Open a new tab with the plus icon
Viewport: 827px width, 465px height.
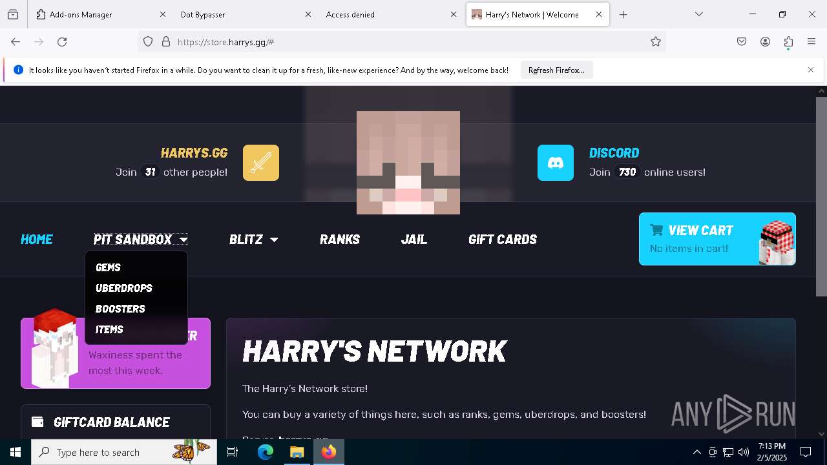coord(623,14)
